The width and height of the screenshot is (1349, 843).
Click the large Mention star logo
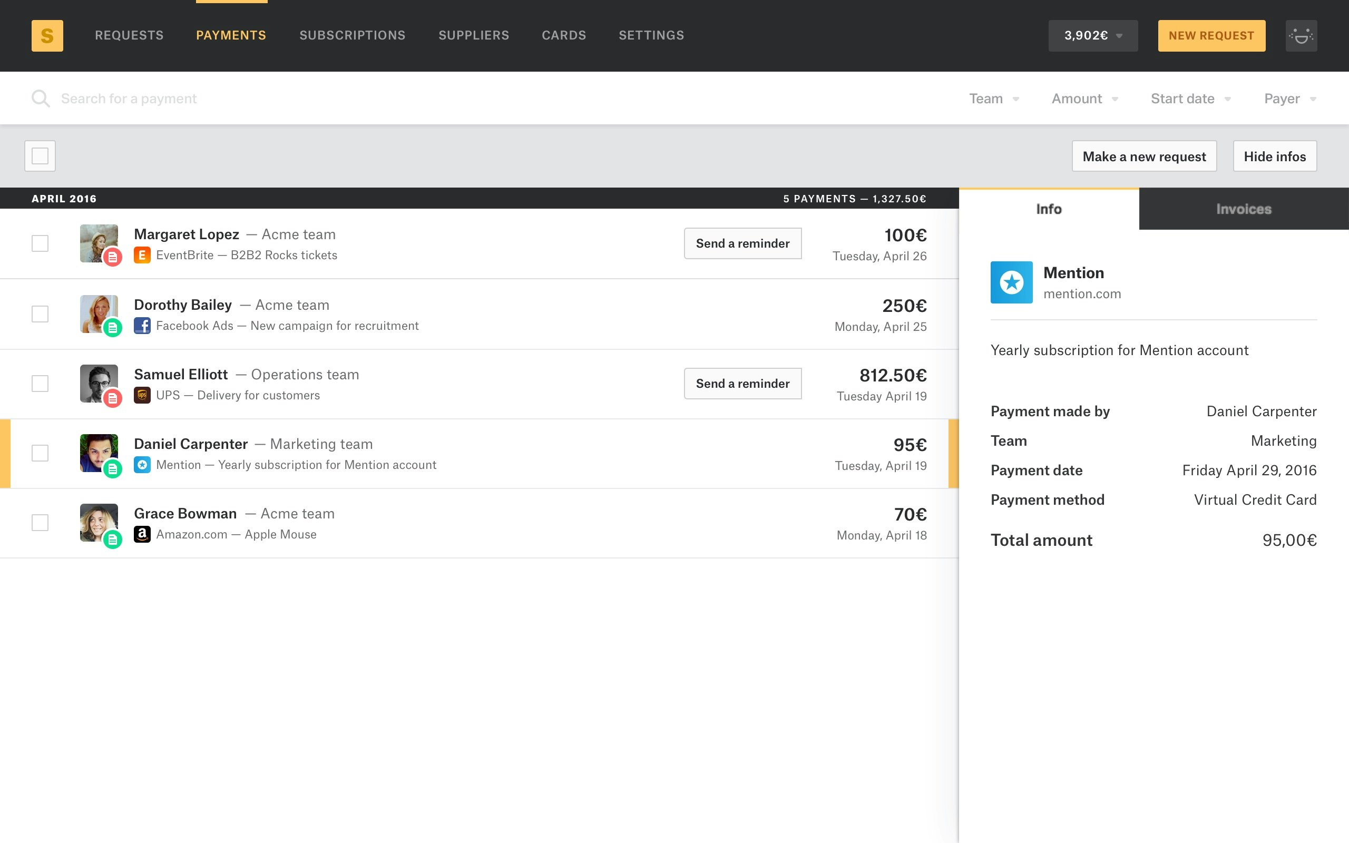click(1011, 282)
